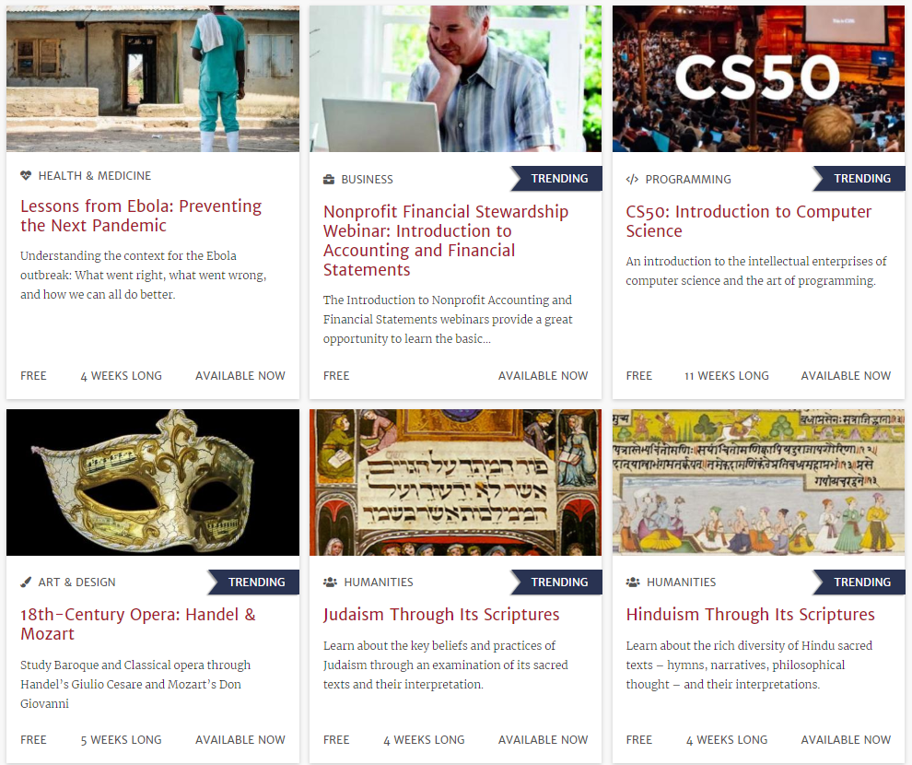Click the Trending badge on the Business card

click(x=556, y=179)
